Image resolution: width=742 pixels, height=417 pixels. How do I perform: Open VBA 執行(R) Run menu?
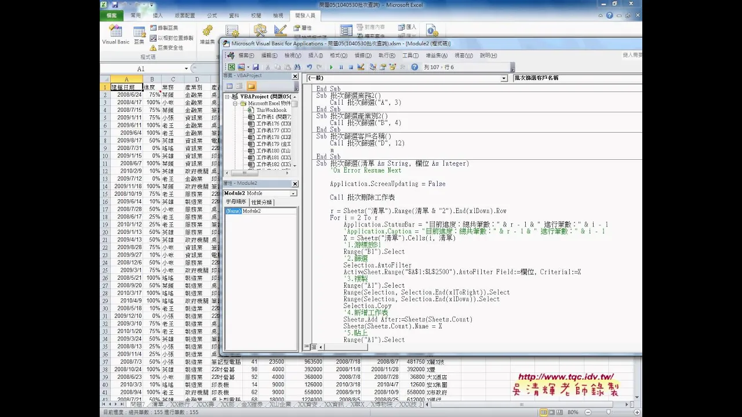click(387, 56)
